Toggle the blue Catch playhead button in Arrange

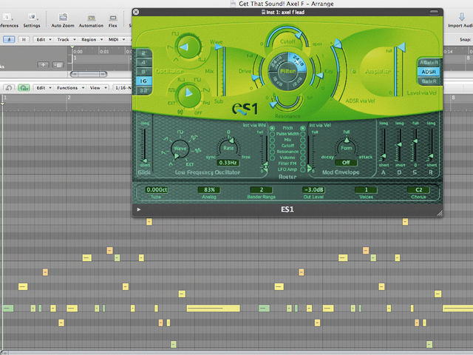(x=9, y=39)
